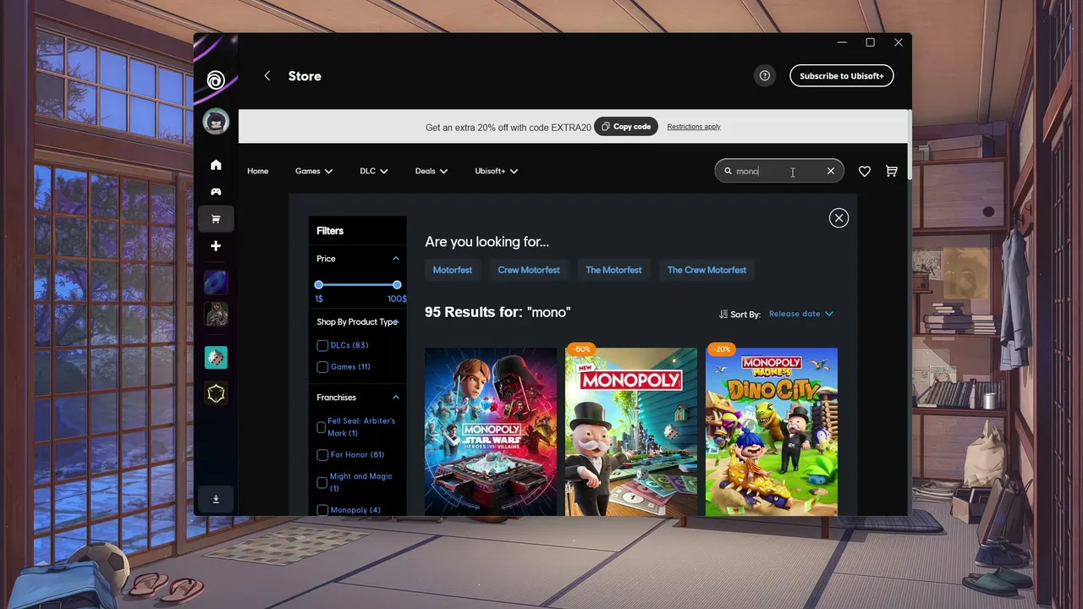Click inside the search field containing mono
Screen dimensions: 1083x609
coord(778,171)
